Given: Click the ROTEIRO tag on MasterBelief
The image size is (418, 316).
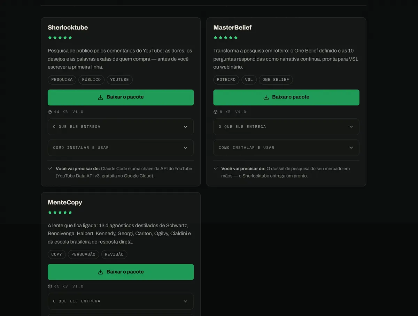Looking at the screenshot, I should click(226, 80).
